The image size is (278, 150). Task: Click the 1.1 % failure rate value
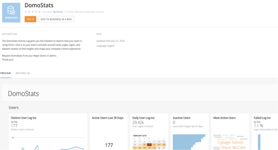pos(258,126)
